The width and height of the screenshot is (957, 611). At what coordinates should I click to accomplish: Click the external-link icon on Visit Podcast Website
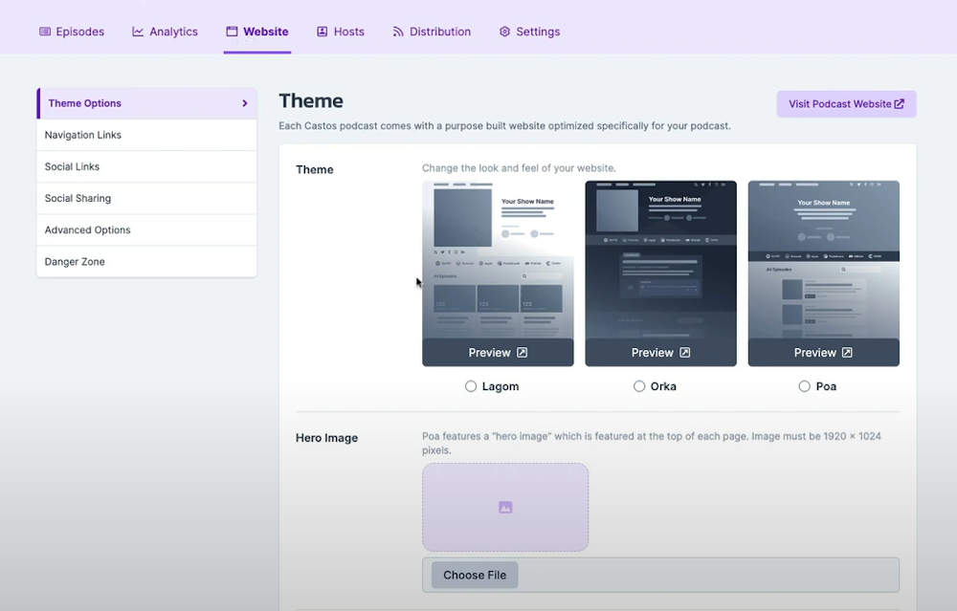[898, 103]
